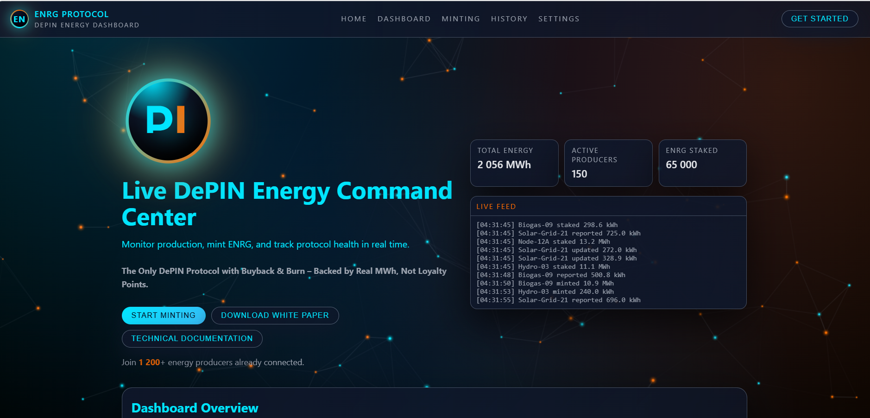This screenshot has width=870, height=418.
Task: Click the 150 producers value
Action: point(579,174)
